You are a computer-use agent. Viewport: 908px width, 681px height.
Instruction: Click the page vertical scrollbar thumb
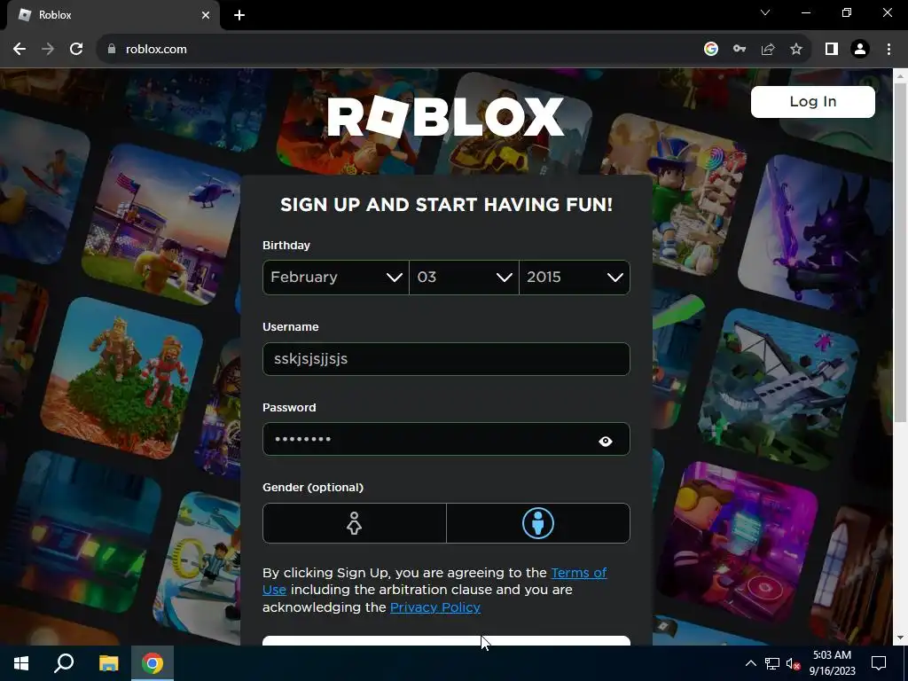(x=901, y=252)
